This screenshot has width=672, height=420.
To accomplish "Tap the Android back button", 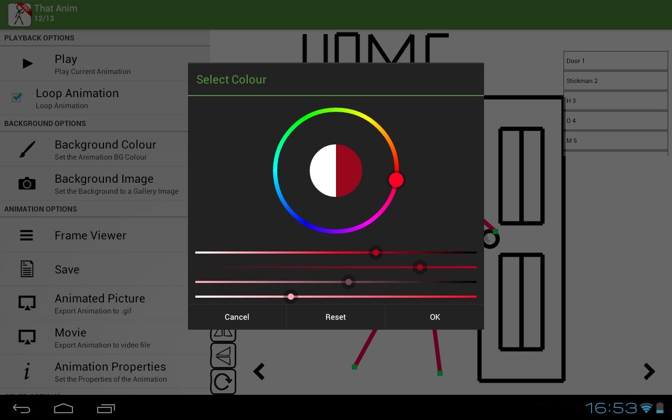I will (22, 408).
